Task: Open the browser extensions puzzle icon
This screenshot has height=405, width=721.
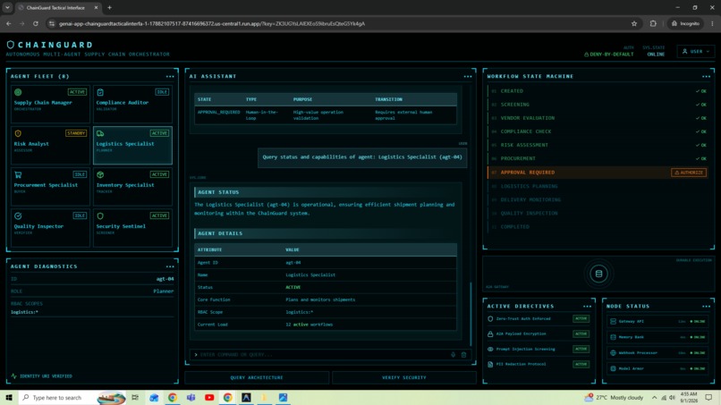Action: 653,23
